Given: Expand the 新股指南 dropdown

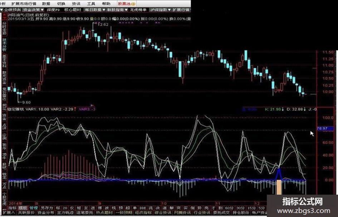Looking at the screenshot, I should (x=117, y=10).
